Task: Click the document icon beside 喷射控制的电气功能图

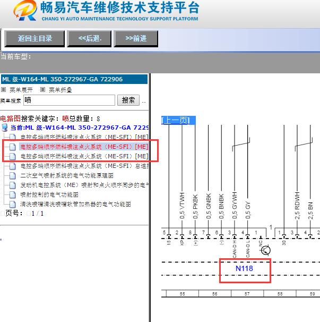Action: [x=13, y=194]
